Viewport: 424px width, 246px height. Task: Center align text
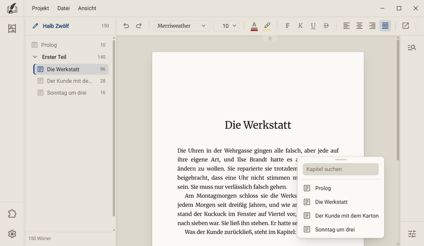(359, 25)
